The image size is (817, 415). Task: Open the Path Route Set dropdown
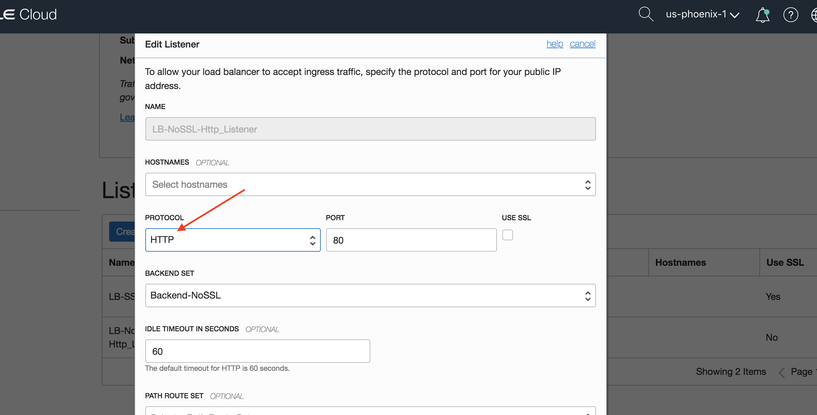pyautogui.click(x=370, y=412)
